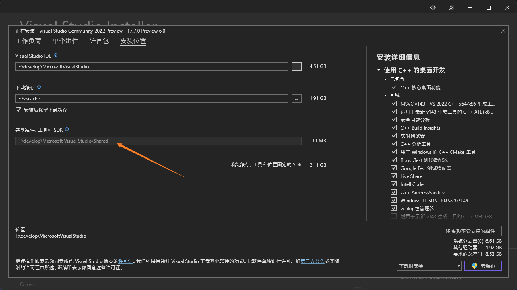Click 安装详细信息 heading

point(398,57)
